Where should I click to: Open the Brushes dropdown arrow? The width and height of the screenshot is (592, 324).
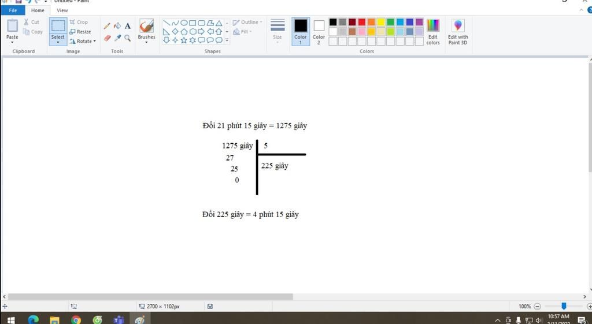coord(146,42)
